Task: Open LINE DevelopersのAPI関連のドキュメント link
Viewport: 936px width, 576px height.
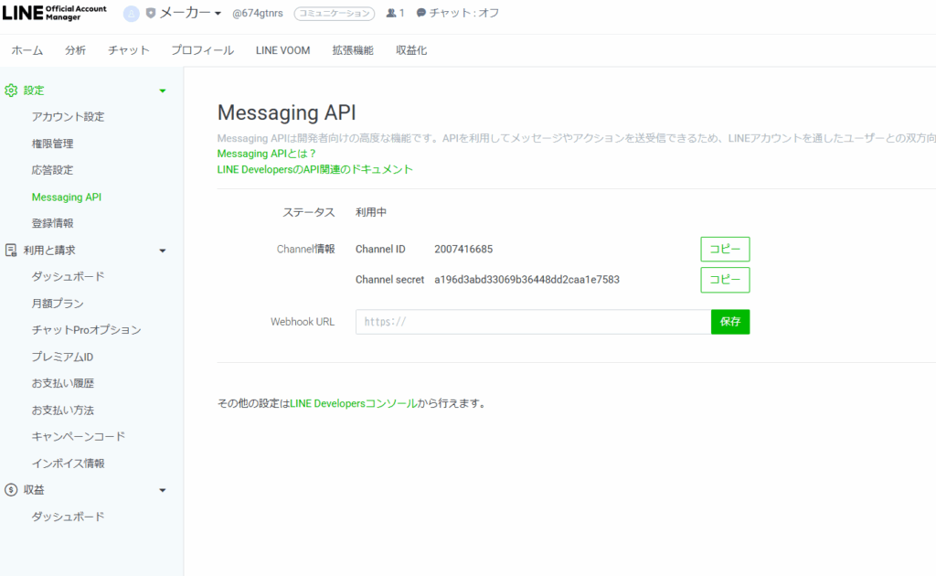Action: coord(315,169)
